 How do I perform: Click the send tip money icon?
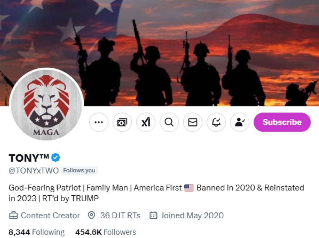pyautogui.click(x=122, y=122)
